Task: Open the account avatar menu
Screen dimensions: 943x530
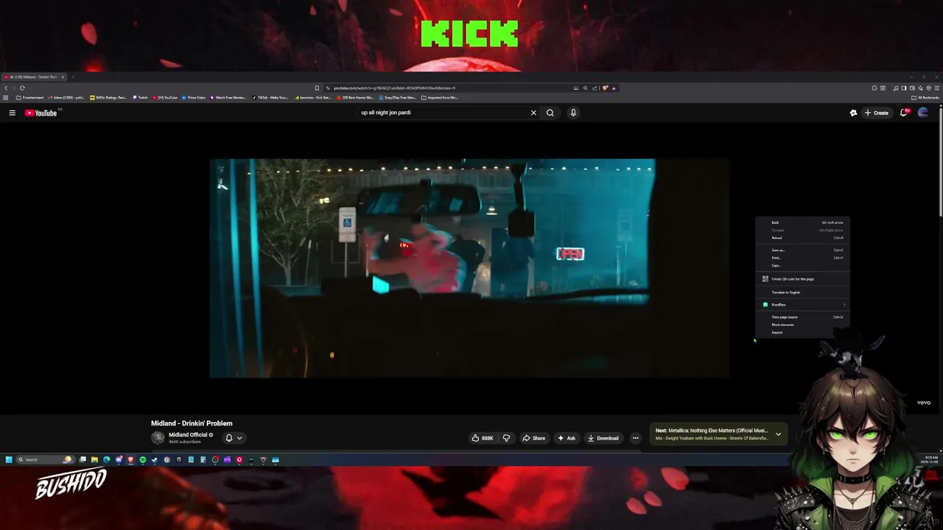Action: click(x=923, y=113)
